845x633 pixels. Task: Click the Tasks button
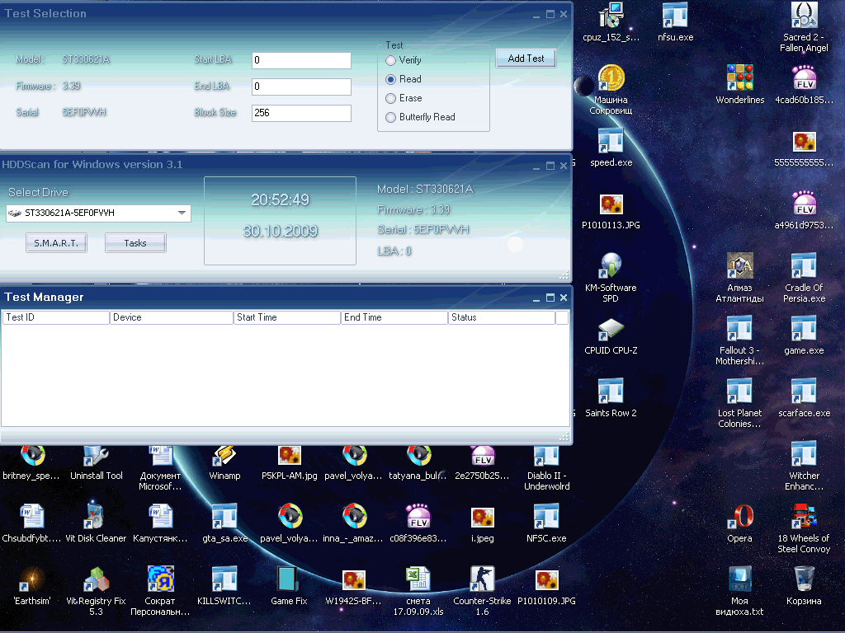pyautogui.click(x=135, y=243)
